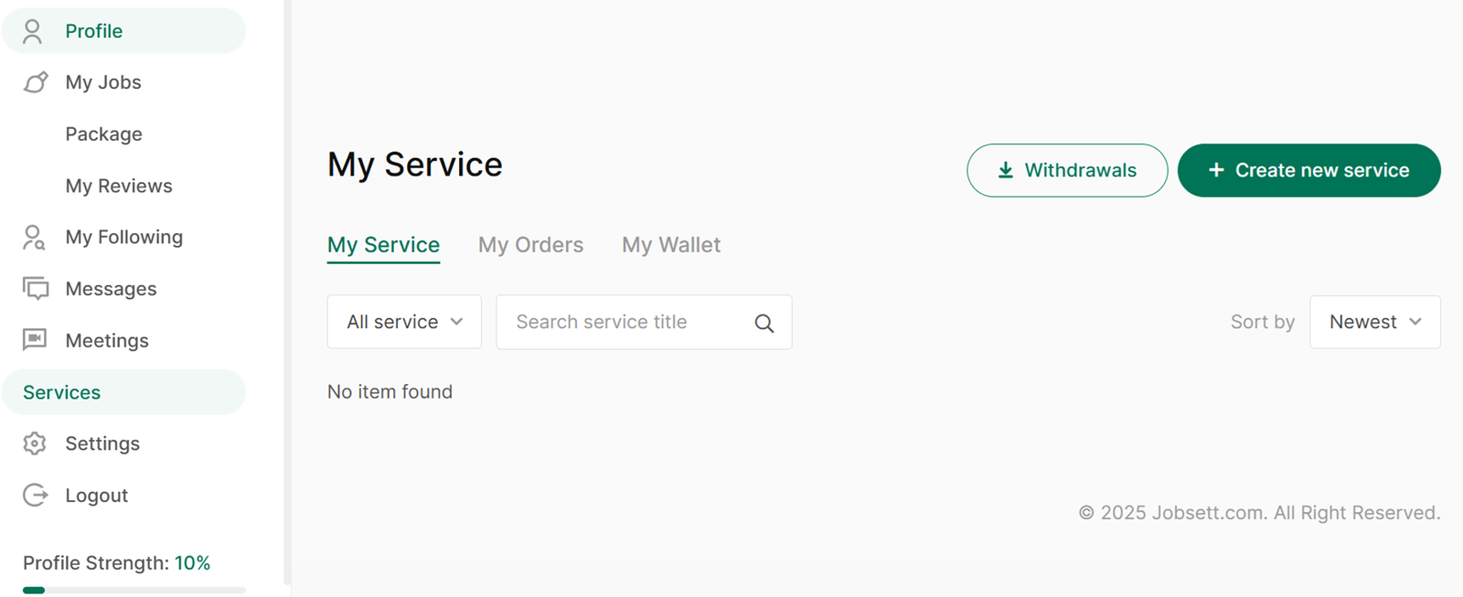Open Messages via its chat icon
1463x597 pixels.
[x=35, y=289]
